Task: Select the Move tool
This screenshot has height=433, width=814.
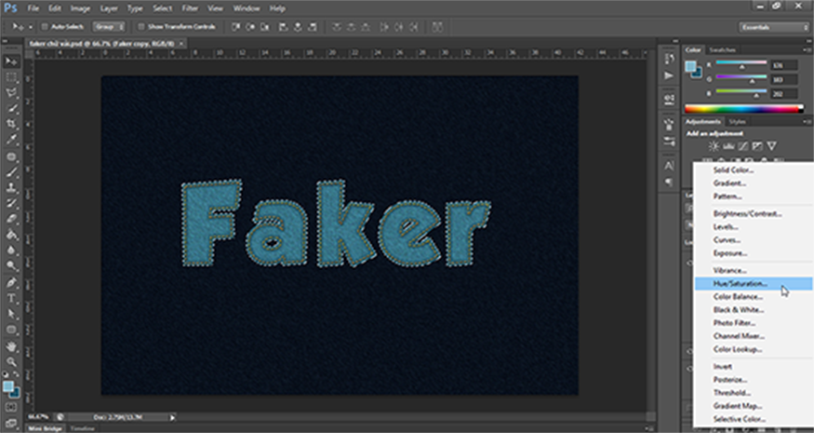Action: point(11,61)
